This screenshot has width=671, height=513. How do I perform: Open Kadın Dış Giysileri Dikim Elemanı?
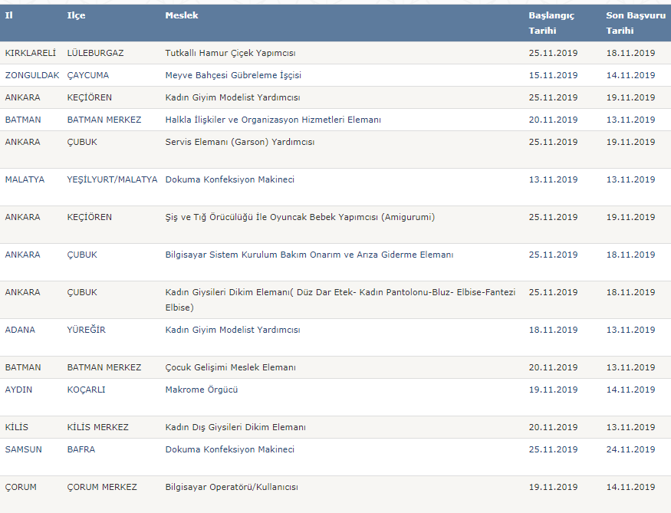[x=235, y=427]
